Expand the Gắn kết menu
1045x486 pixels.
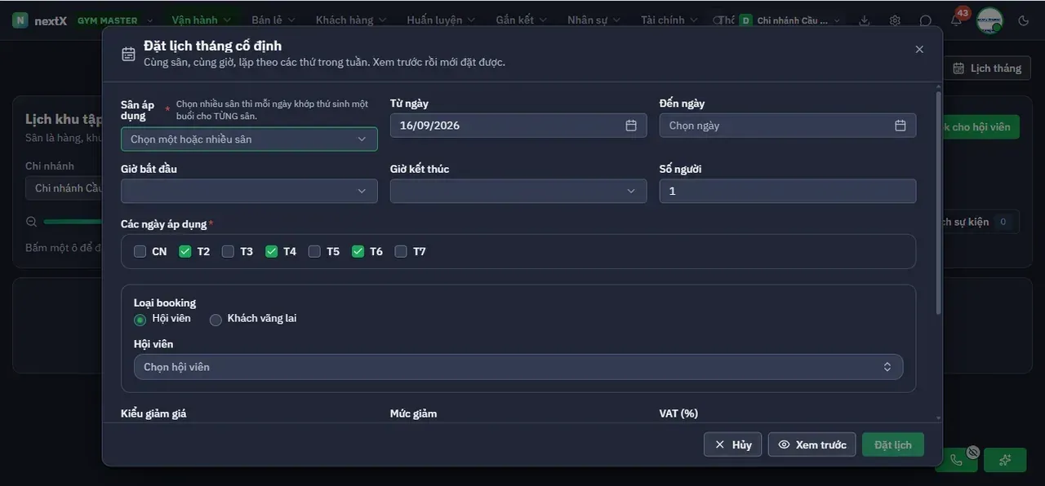[521, 20]
